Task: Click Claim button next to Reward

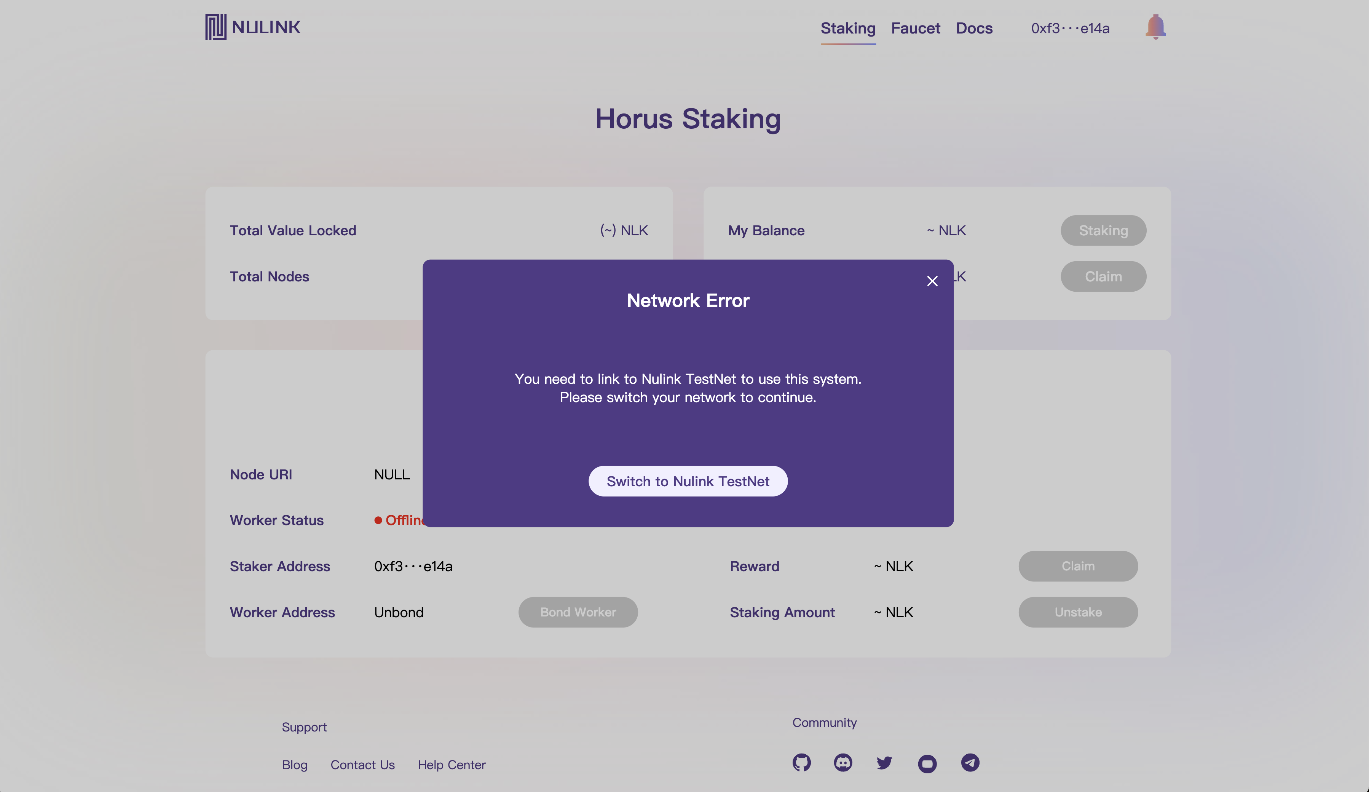Action: [1078, 566]
